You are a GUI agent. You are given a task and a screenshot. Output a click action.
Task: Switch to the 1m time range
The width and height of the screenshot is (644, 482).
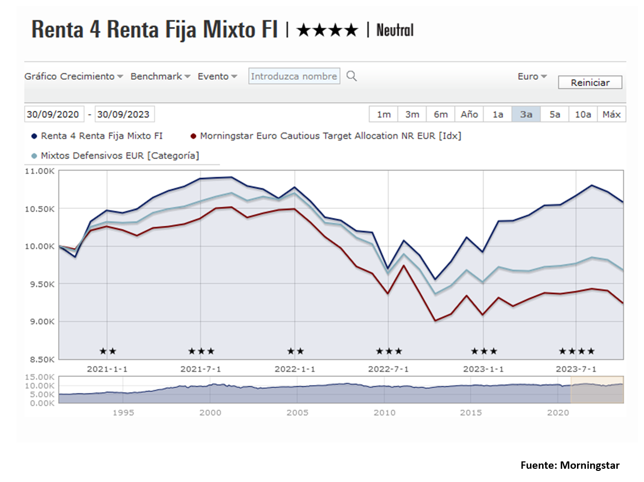pos(384,114)
